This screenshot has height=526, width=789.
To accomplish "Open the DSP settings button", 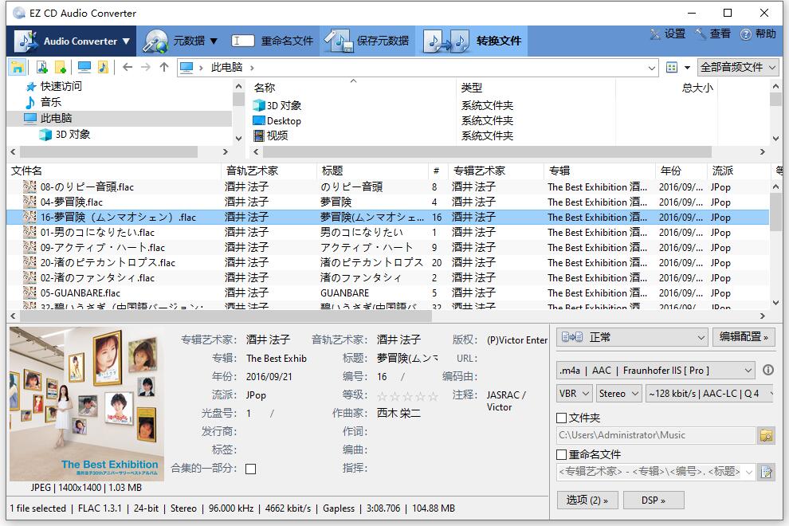I will pos(654,500).
